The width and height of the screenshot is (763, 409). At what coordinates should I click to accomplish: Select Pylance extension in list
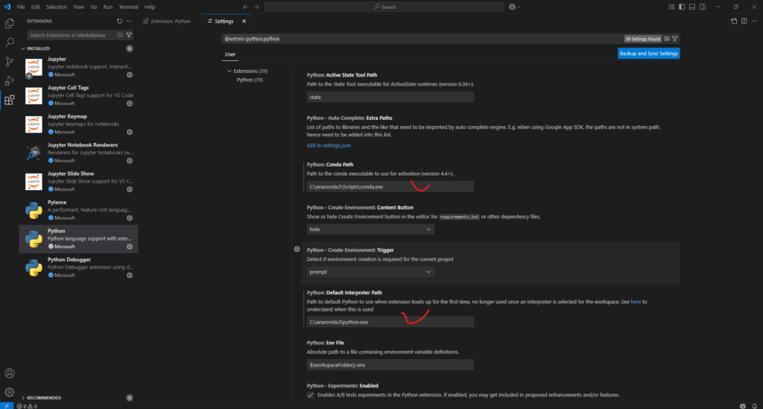click(78, 211)
